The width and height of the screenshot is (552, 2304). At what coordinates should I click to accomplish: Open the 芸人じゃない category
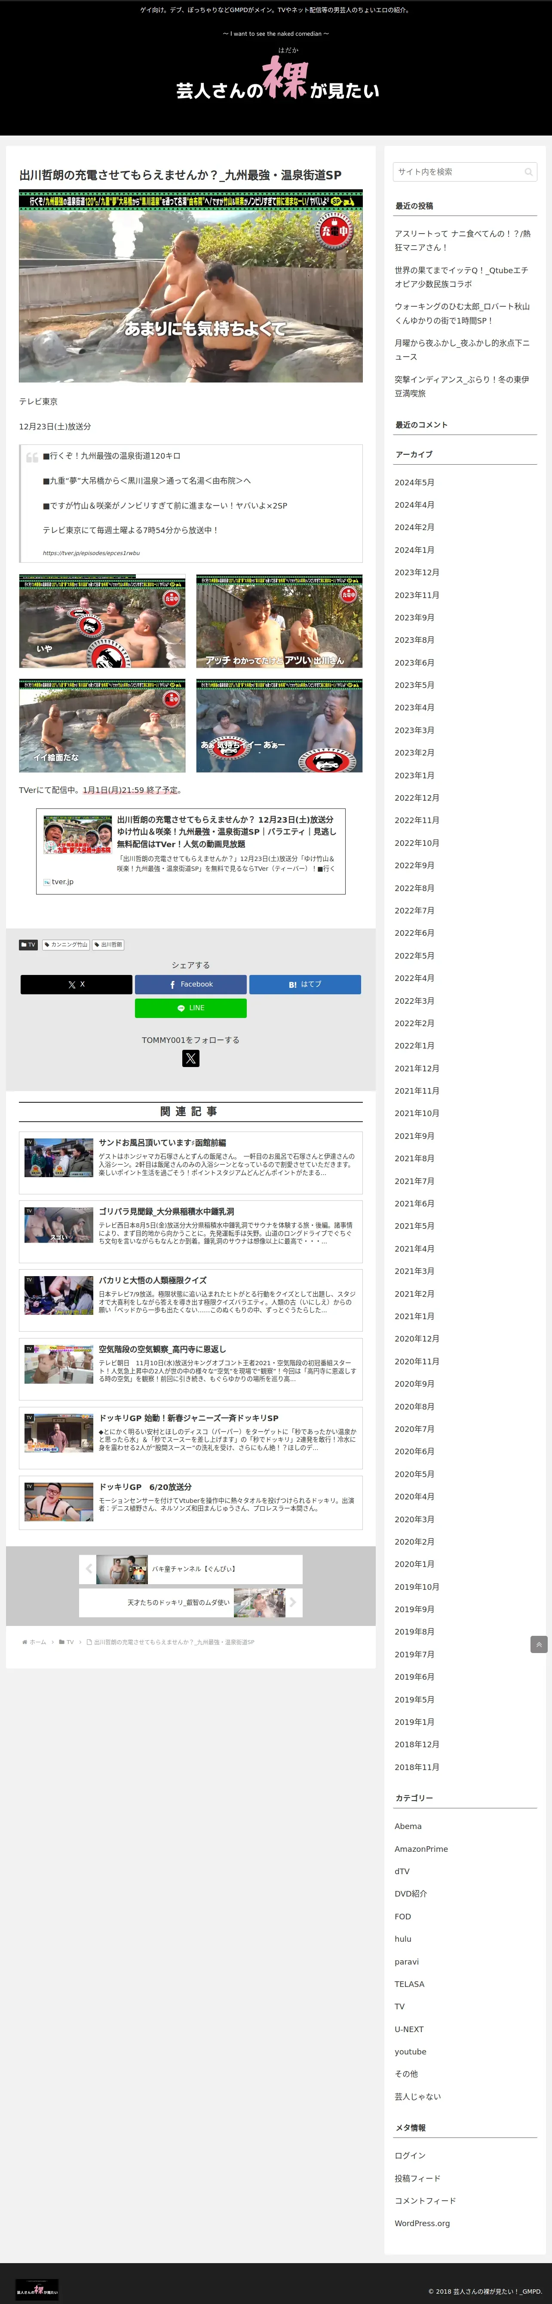(418, 2097)
